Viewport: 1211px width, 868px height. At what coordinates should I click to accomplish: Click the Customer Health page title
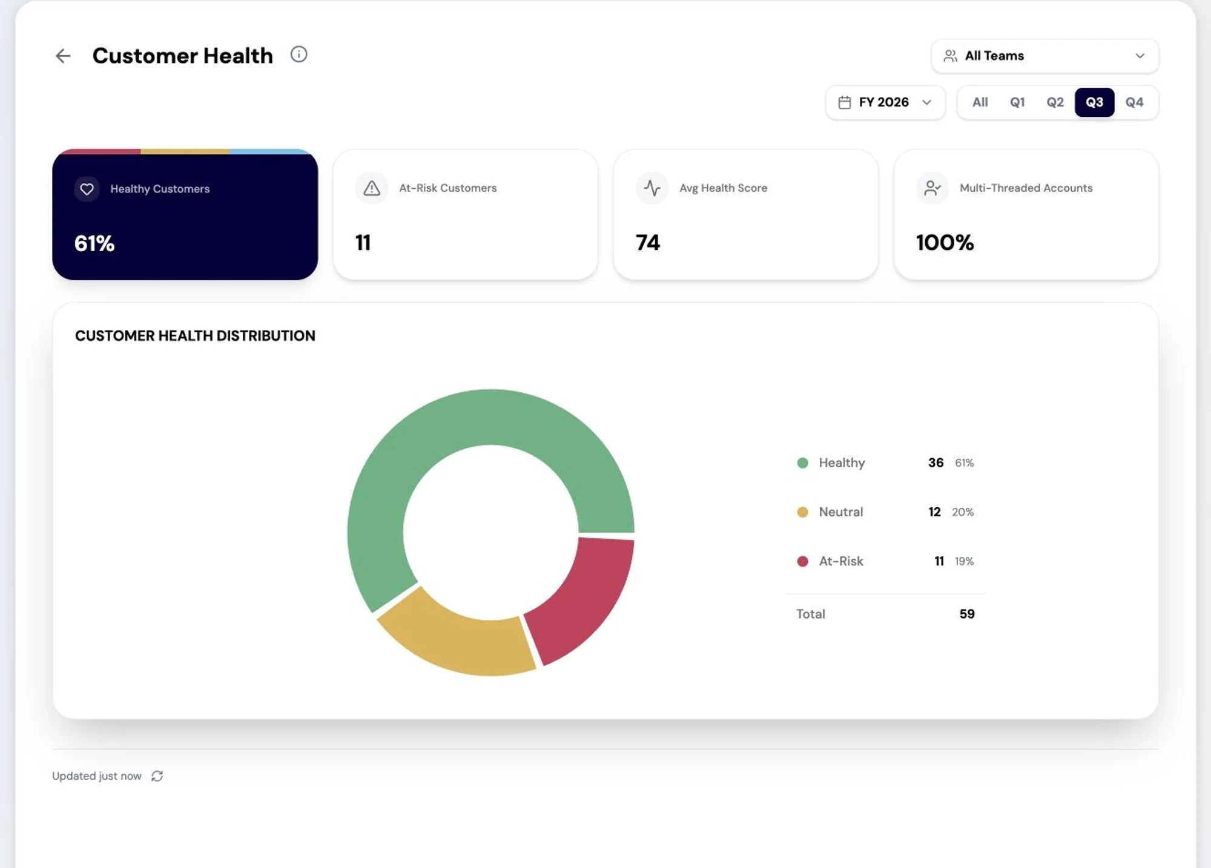183,56
